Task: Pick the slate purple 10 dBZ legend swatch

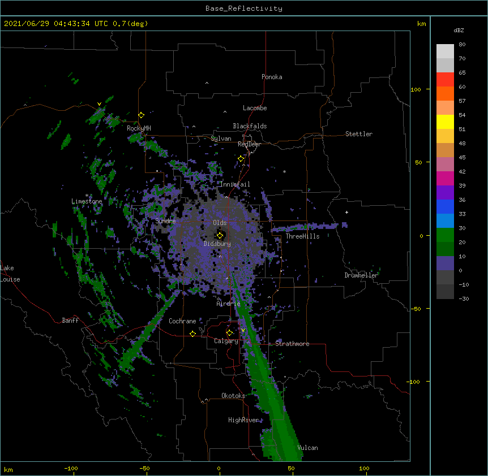Action: [445, 263]
